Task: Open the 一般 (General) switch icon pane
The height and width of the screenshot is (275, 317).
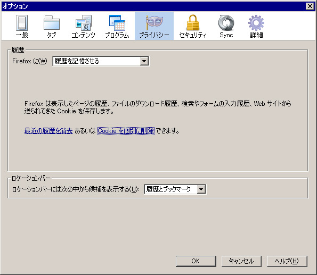Action: (x=22, y=26)
